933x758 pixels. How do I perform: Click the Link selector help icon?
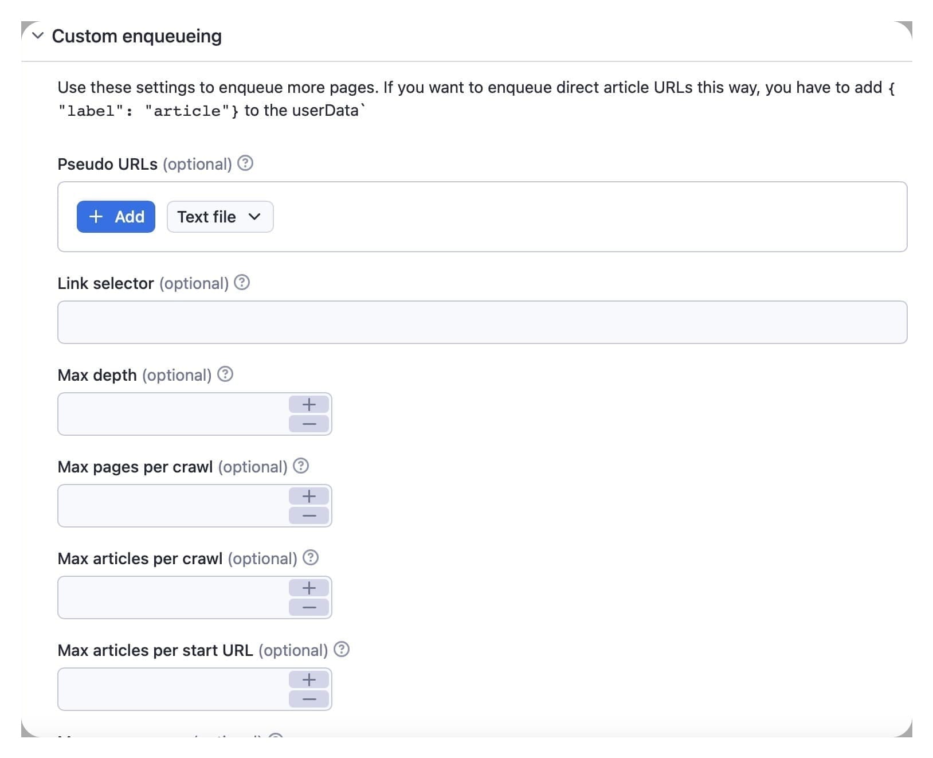242,283
